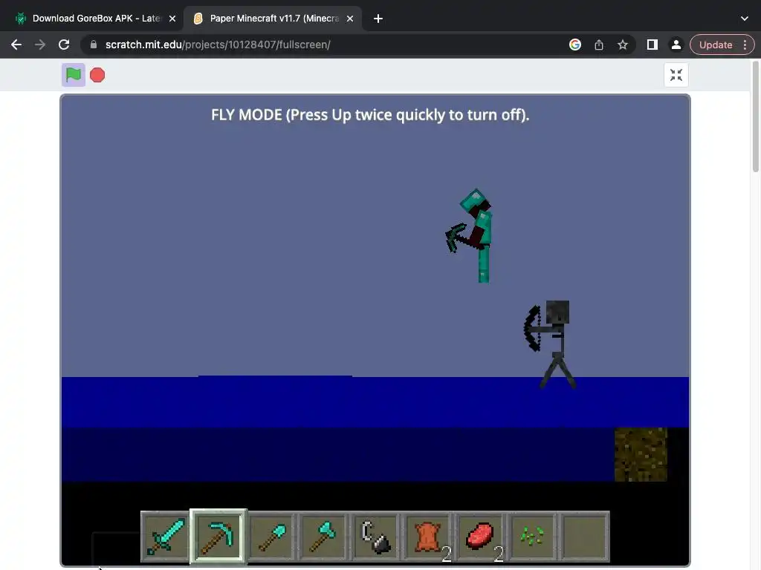This screenshot has height=570, width=761.
Task: Select the diamond shovel hotbar slot
Action: point(271,537)
